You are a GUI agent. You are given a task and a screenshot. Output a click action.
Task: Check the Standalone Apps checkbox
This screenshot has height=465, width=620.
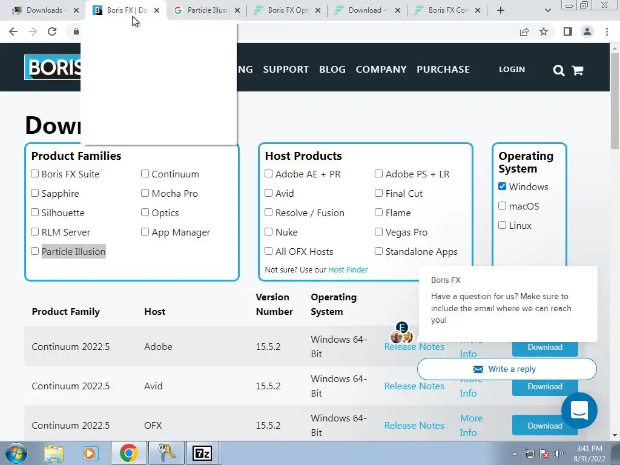click(379, 251)
